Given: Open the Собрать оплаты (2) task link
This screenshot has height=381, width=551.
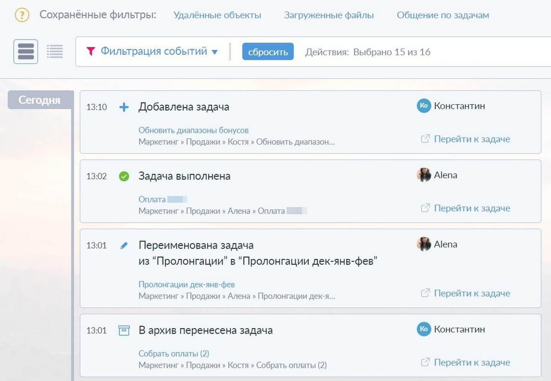Looking at the screenshot, I should (x=174, y=353).
